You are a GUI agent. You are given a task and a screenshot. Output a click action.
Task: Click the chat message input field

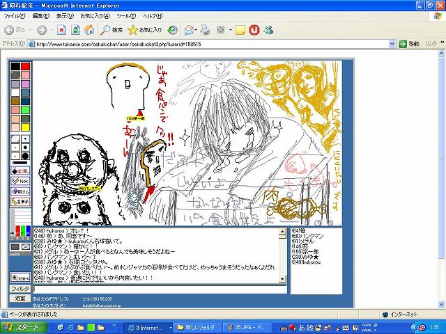coord(160,289)
